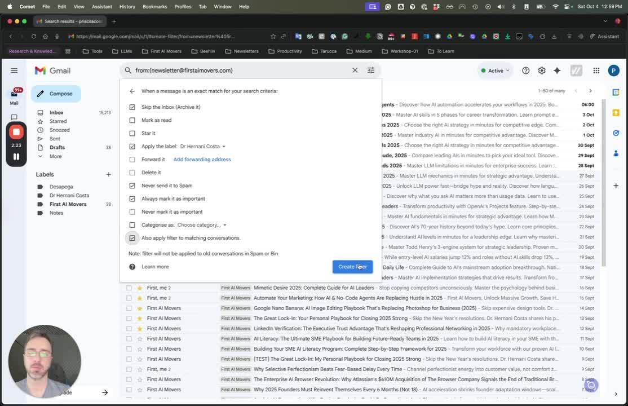Open Profiles menu in menu bar

(183, 6)
